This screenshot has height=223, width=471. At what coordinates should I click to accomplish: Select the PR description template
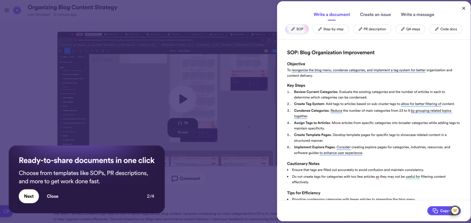[372, 29]
